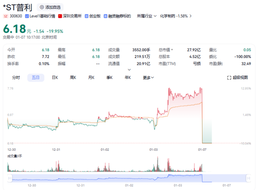Select the 五日 chart tab

pos(36,78)
